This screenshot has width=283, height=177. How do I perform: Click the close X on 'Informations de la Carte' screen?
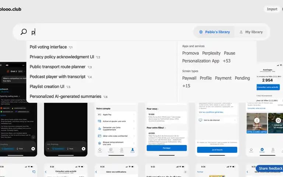(x=185, y=172)
